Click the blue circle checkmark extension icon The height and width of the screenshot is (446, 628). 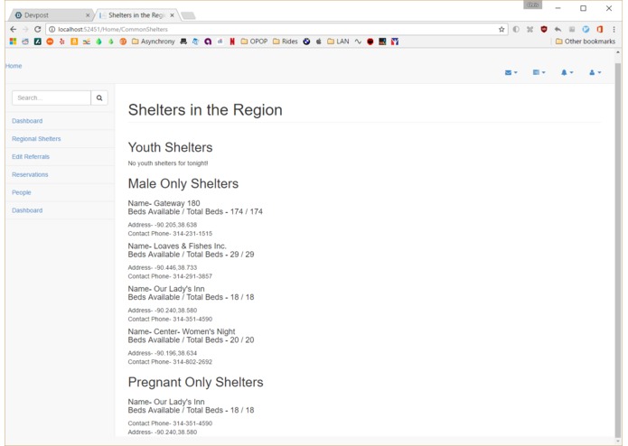click(586, 29)
